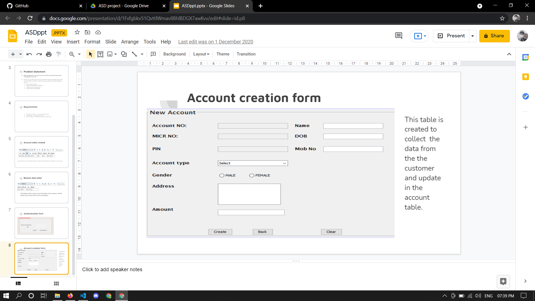Open Windows notification center icon

(524, 296)
